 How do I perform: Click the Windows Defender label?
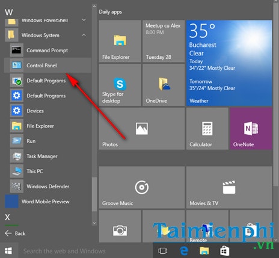48,186
